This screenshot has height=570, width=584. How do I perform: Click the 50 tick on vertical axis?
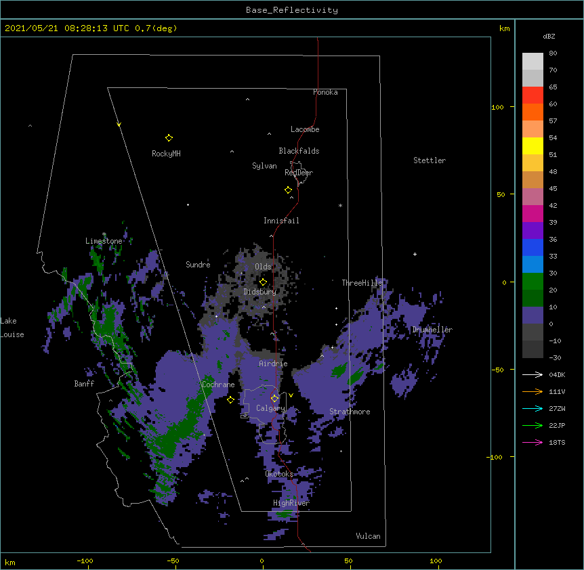coord(501,194)
